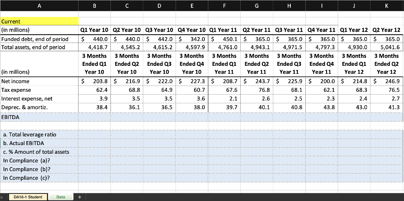Select column E header
The height and width of the screenshot is (201, 404).
[192, 6]
